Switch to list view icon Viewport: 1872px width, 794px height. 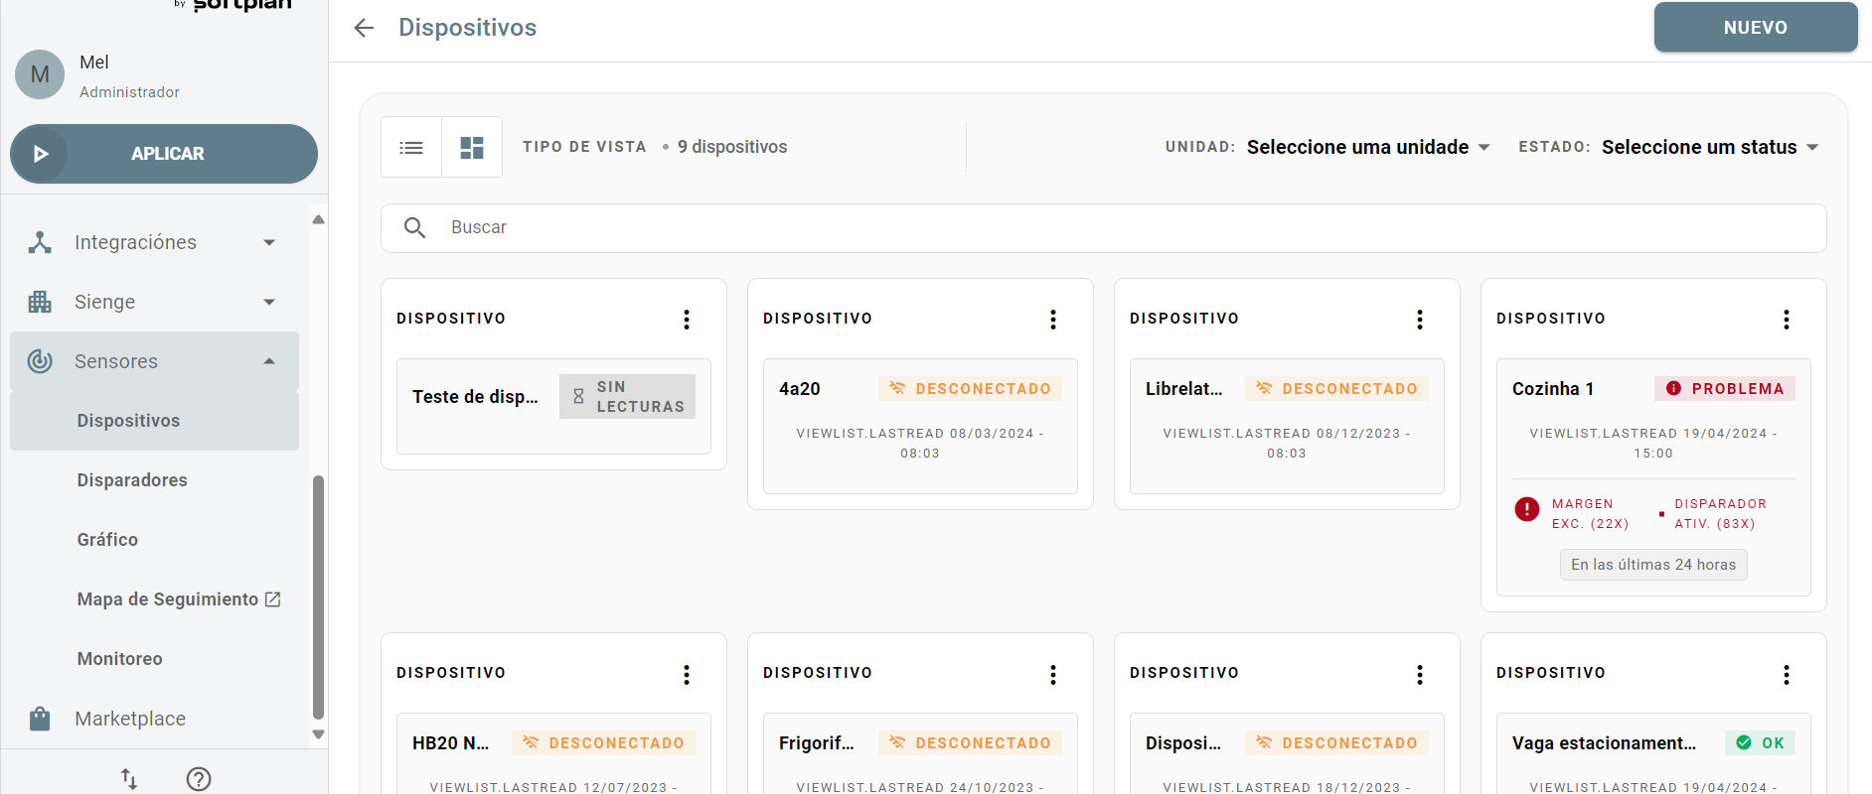[x=411, y=147]
